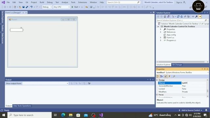Screen dimensions: 210x118
Task: Expand the Program.cs node
Action: [160, 40]
